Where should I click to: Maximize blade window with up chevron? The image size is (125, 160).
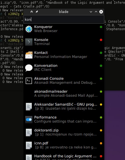(96, 12)
